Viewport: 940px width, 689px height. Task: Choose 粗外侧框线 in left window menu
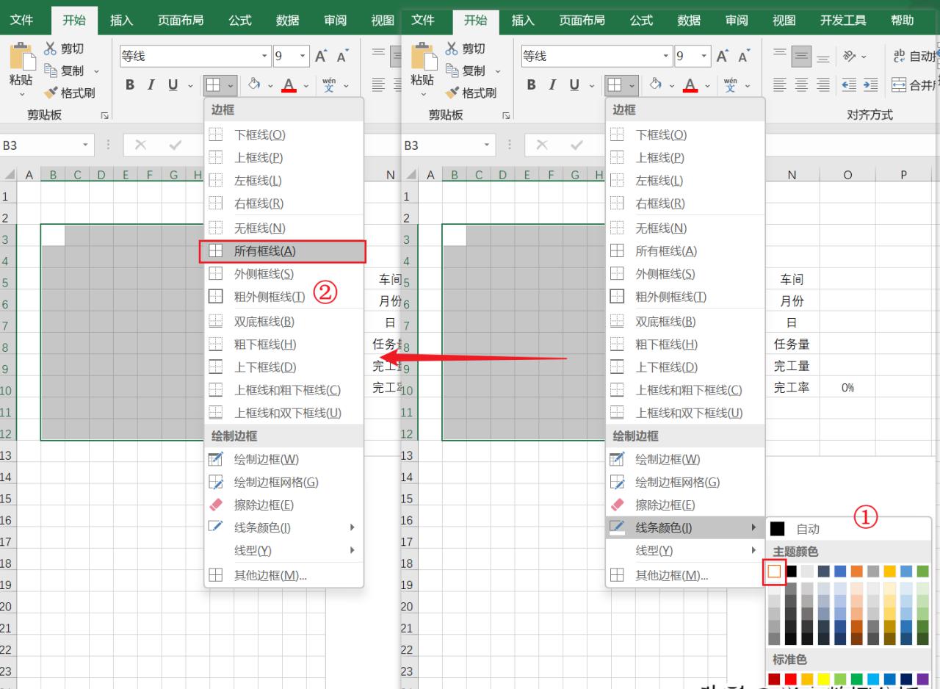point(283,297)
